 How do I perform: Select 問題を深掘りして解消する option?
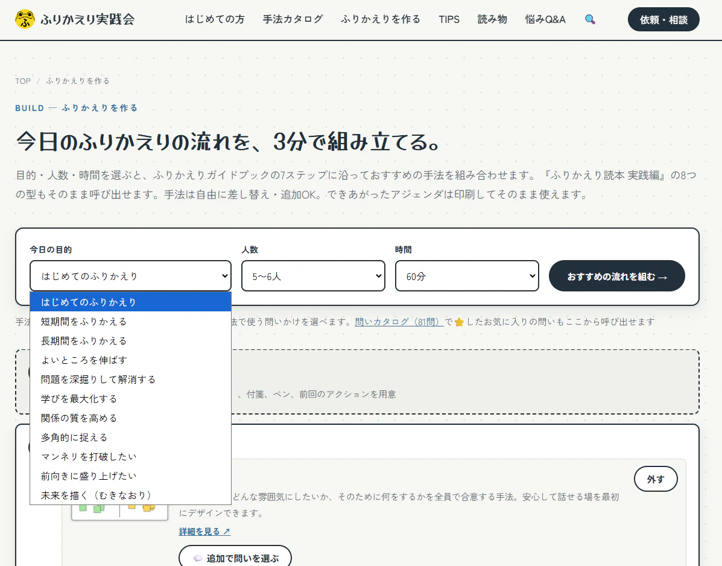(x=130, y=380)
